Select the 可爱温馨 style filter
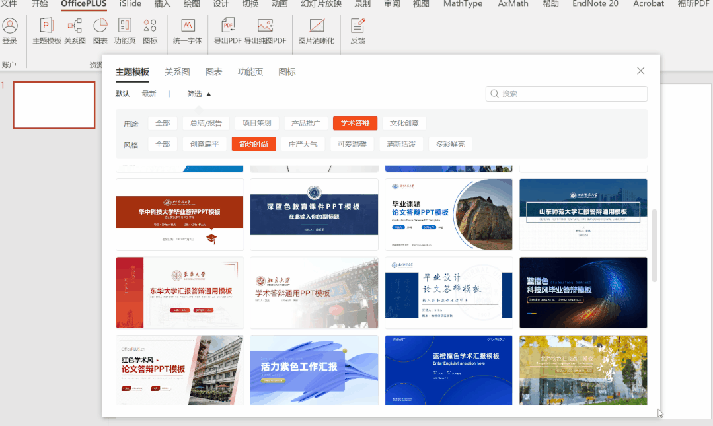 click(352, 144)
